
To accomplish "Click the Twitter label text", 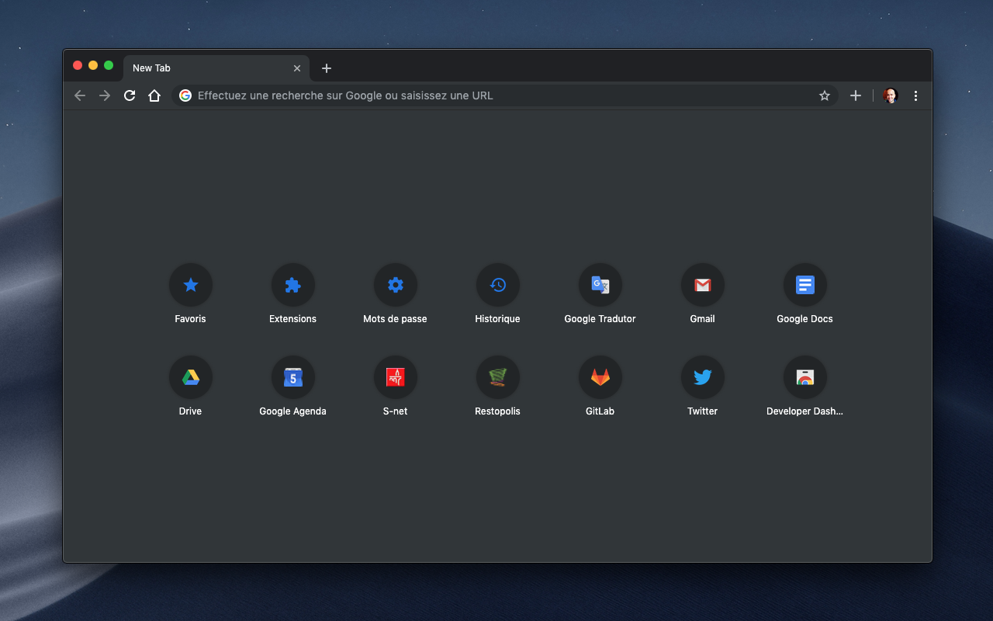I will coord(702,411).
